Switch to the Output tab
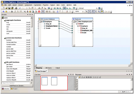Viewport: 134px width, 94px height. click(58, 68)
